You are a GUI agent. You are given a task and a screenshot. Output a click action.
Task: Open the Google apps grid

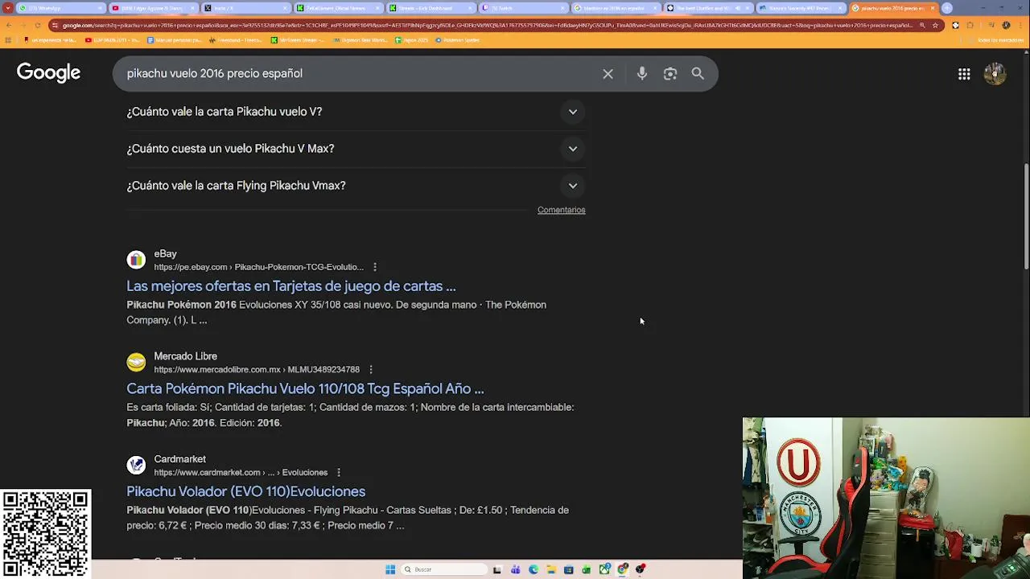point(964,74)
